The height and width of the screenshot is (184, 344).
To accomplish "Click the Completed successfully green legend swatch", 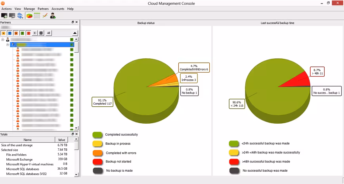I will point(97,135).
